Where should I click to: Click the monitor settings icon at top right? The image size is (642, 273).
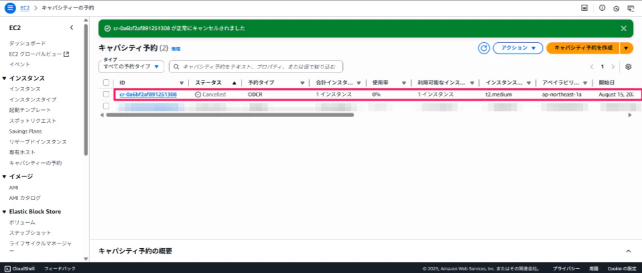631,8
